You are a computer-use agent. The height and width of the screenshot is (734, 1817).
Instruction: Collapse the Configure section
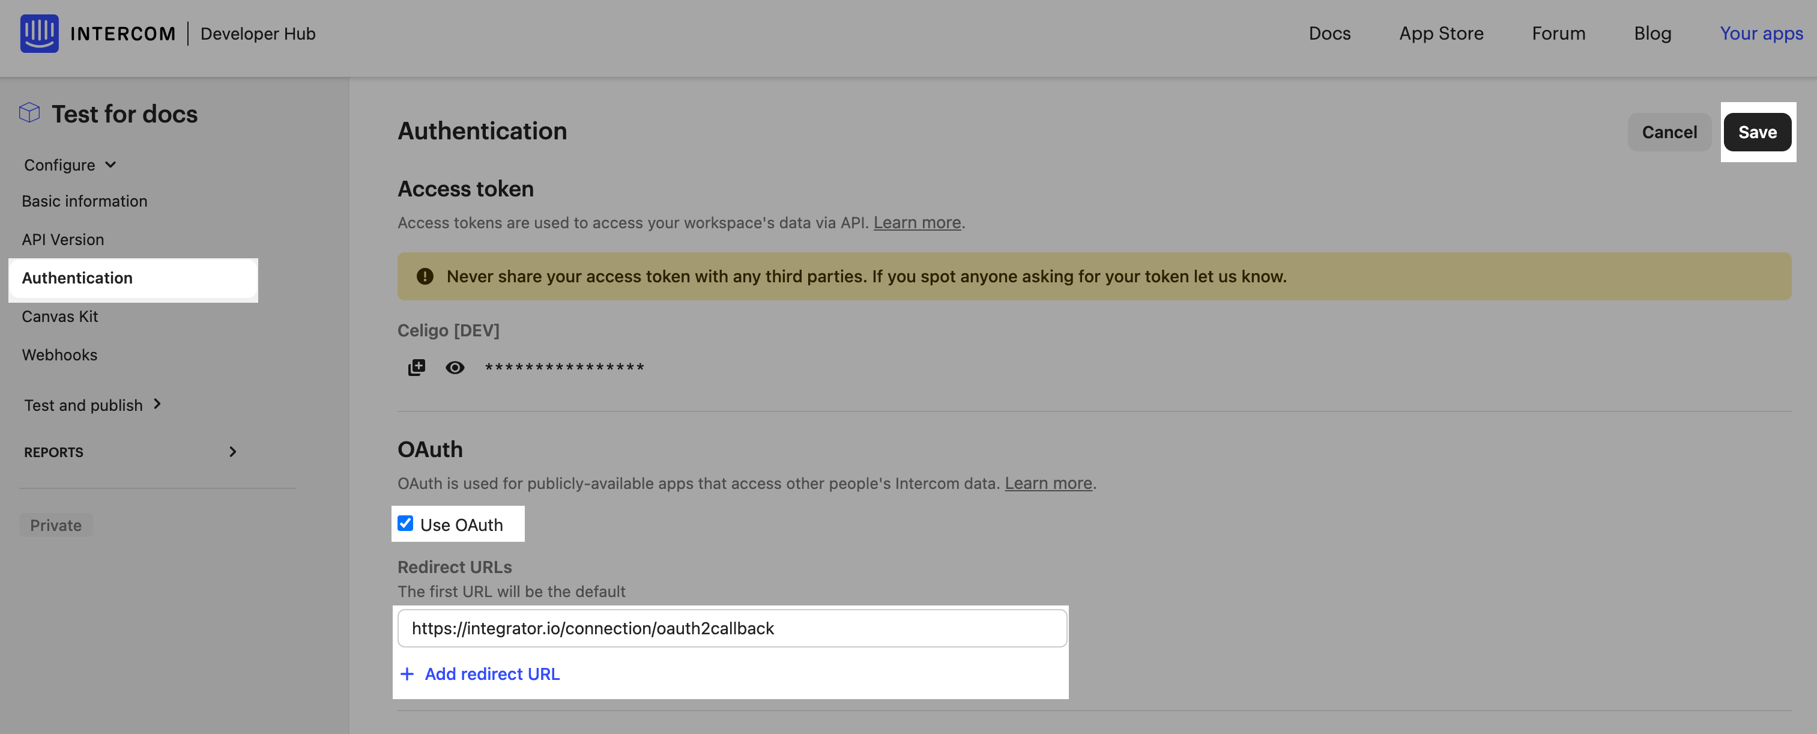pos(70,165)
